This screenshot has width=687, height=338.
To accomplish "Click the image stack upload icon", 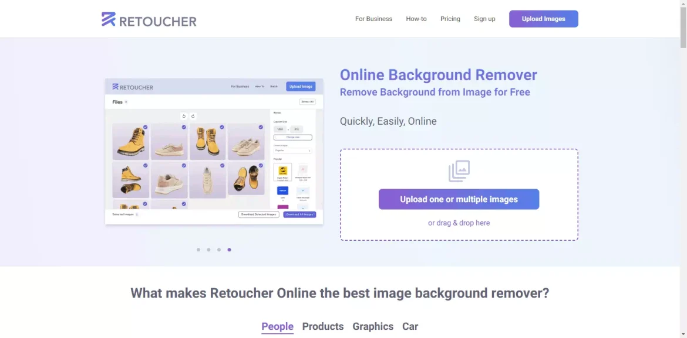I will (x=459, y=171).
